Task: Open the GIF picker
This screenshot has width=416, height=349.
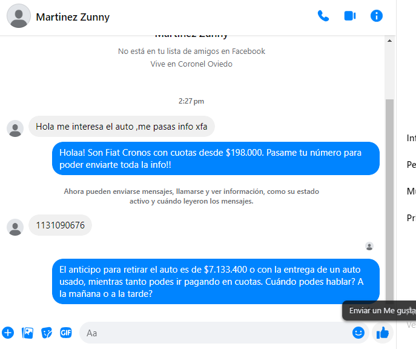Action: pyautogui.click(x=66, y=333)
